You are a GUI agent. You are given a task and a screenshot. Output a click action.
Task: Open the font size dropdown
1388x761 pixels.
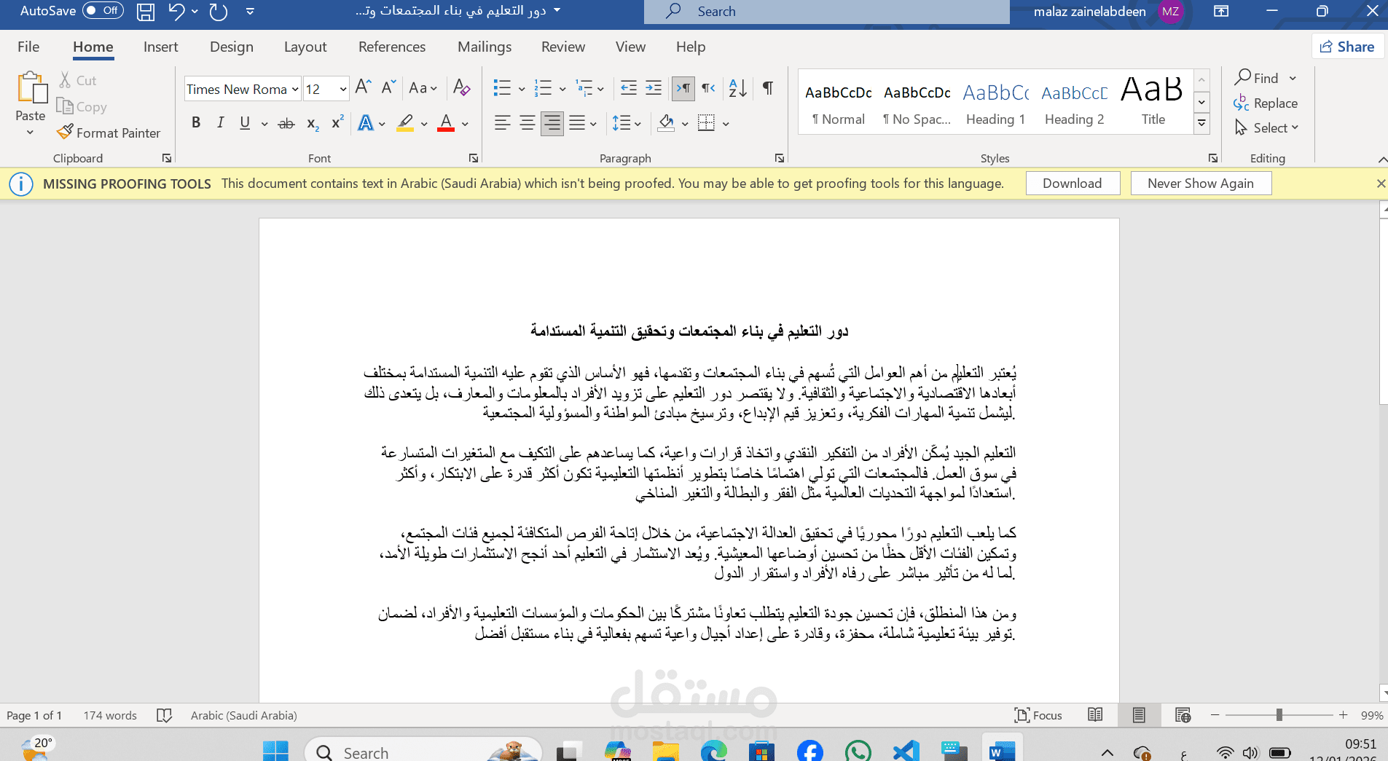coord(343,90)
